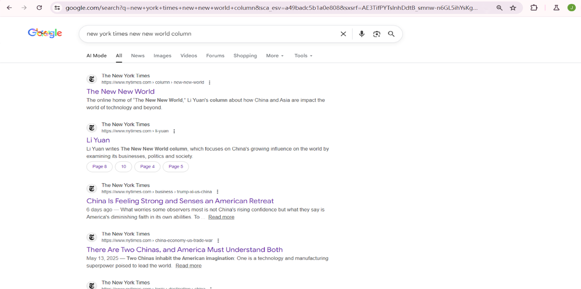Screen dimensions: 581x289
Task: Open three-dot menu for trump-xi-us-china result
Action: [217, 192]
